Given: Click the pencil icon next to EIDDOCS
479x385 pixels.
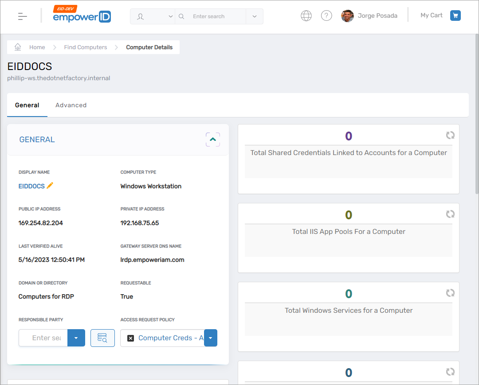Looking at the screenshot, I should (x=50, y=186).
